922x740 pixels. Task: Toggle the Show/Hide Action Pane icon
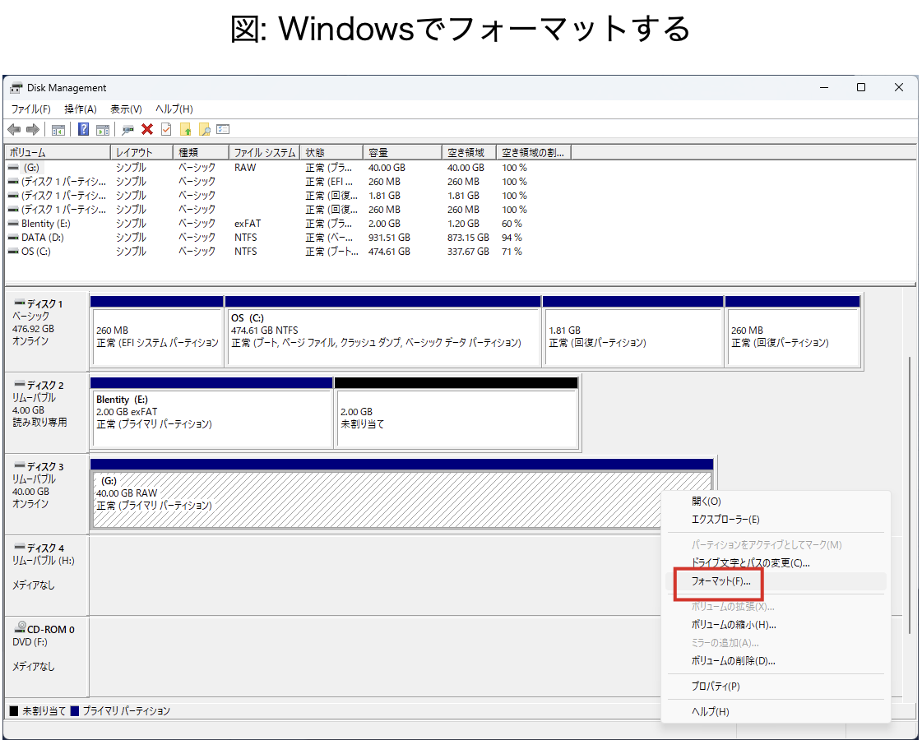click(103, 129)
